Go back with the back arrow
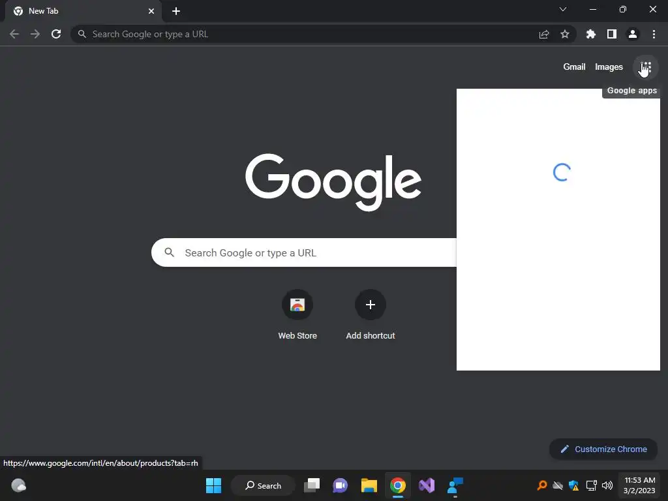The height and width of the screenshot is (501, 668). tap(14, 34)
